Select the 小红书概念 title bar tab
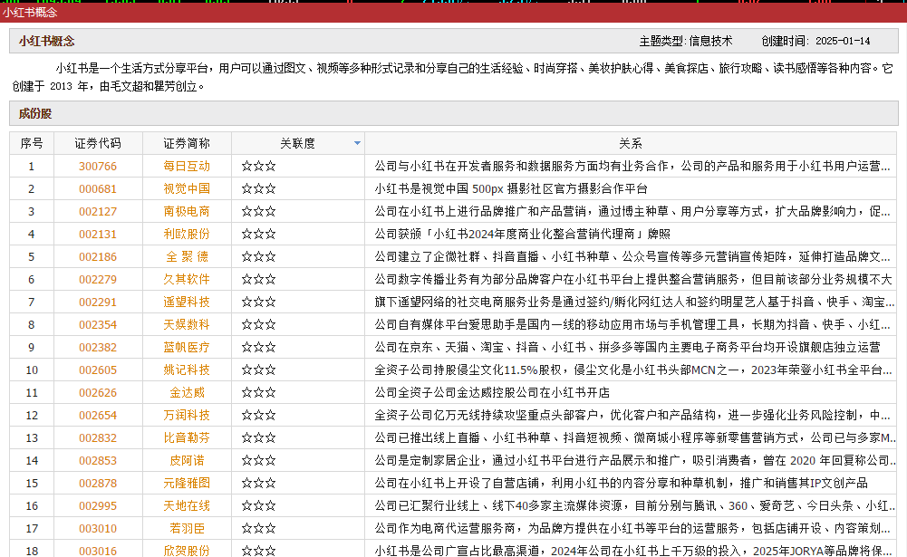The width and height of the screenshot is (907, 557). [x=30, y=12]
